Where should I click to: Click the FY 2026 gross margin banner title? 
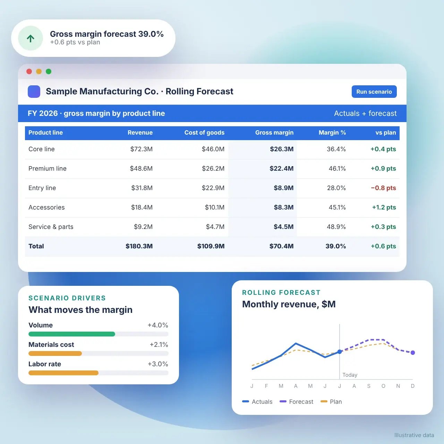tap(96, 113)
